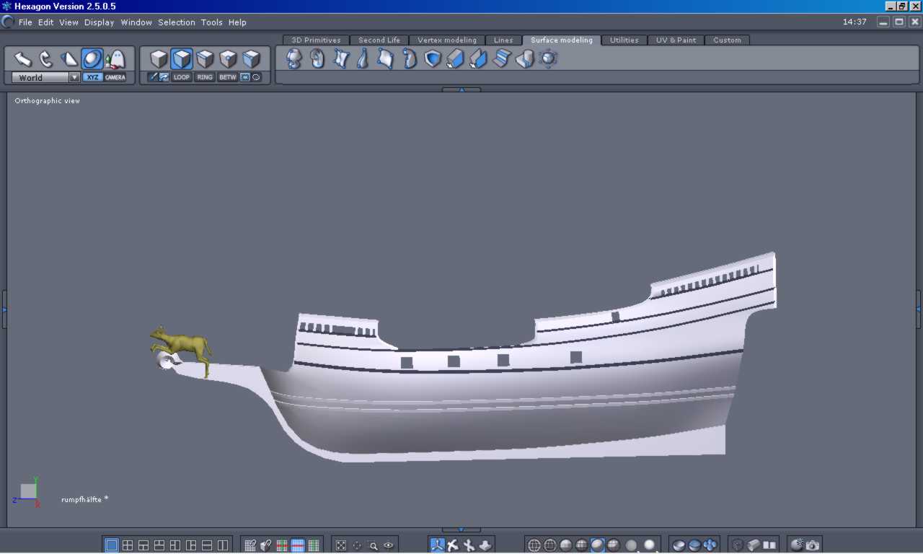Viewport: 923px width, 554px height.
Task: Select wireframe display mode globe
Action: [534, 545]
